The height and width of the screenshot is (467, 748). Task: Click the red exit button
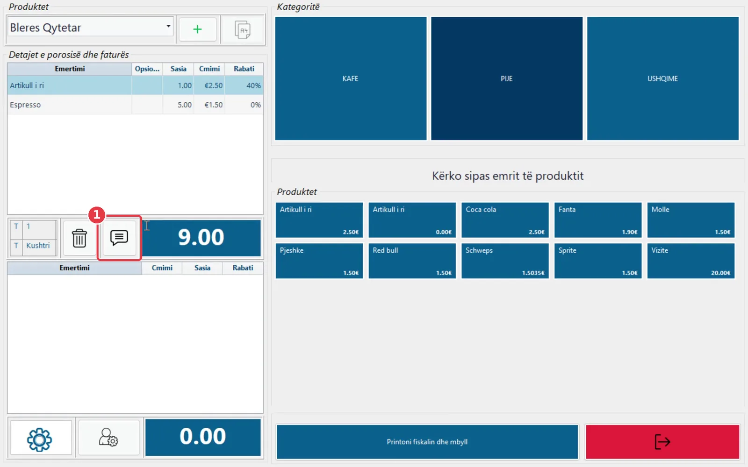pos(662,441)
